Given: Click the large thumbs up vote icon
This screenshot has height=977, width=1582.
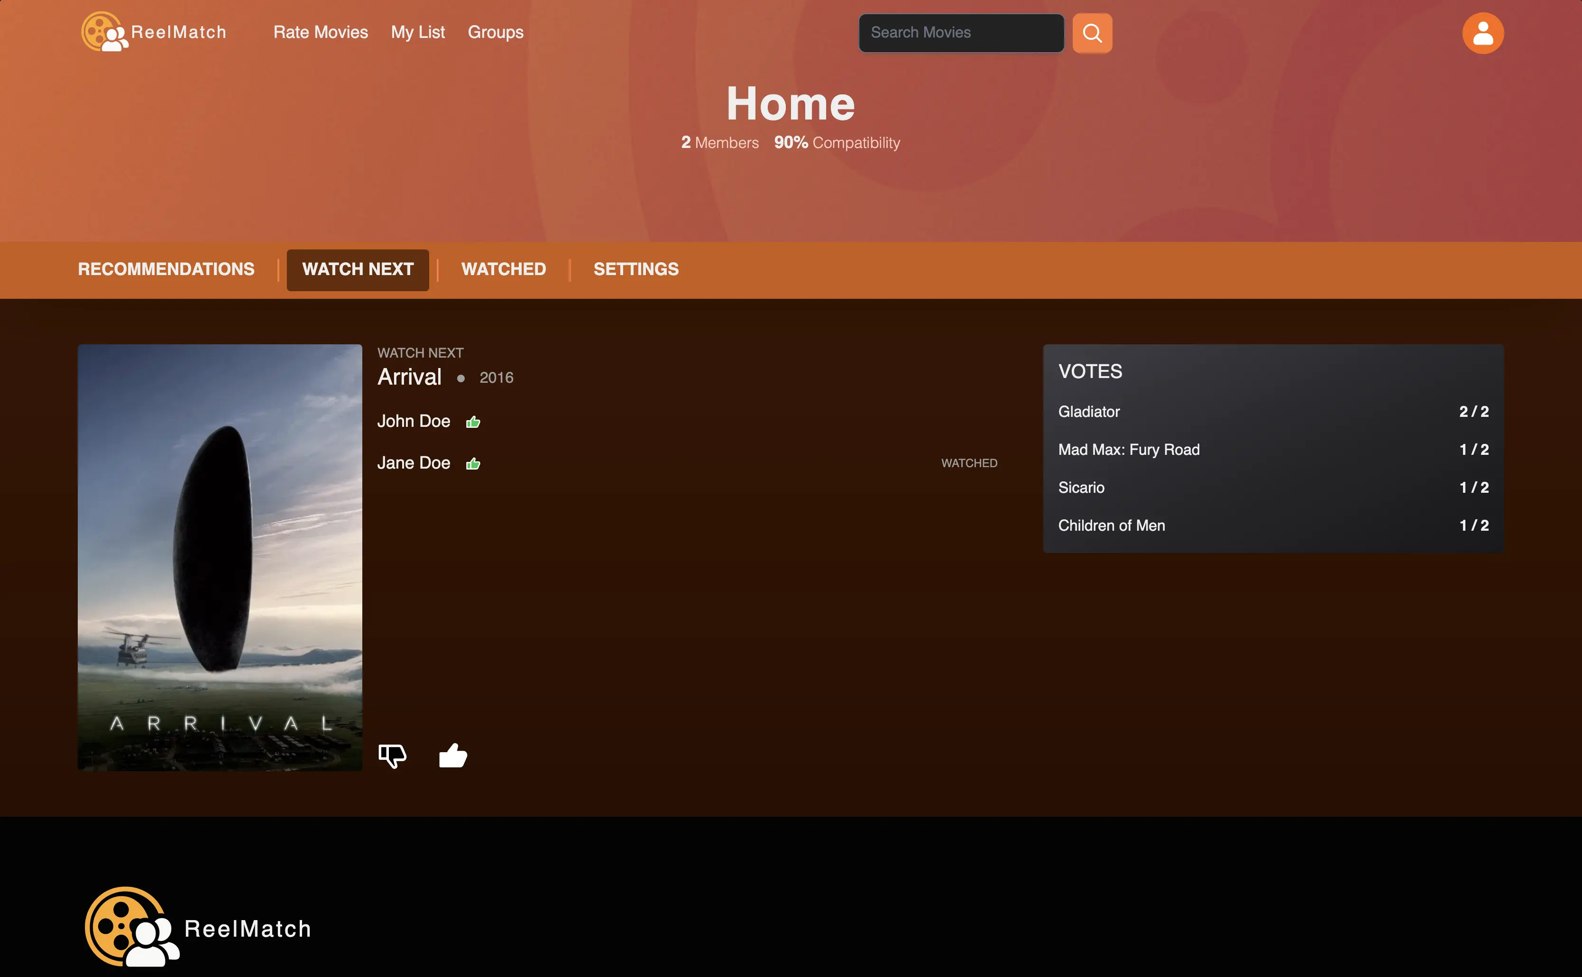Looking at the screenshot, I should coord(453,755).
